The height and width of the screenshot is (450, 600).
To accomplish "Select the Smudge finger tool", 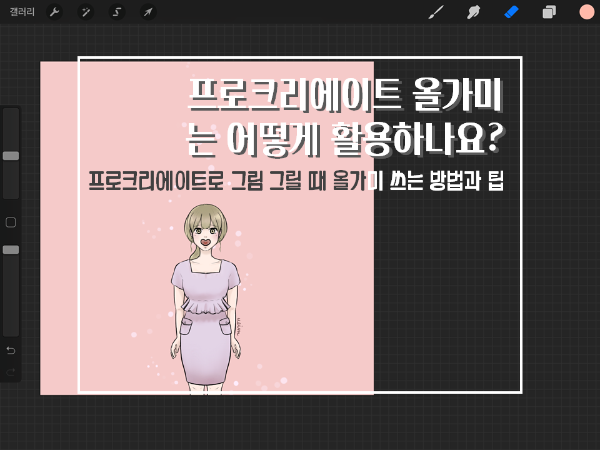I will pyautogui.click(x=473, y=12).
